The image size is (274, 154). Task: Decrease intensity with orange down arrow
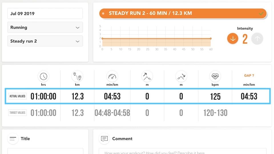[x=233, y=38]
